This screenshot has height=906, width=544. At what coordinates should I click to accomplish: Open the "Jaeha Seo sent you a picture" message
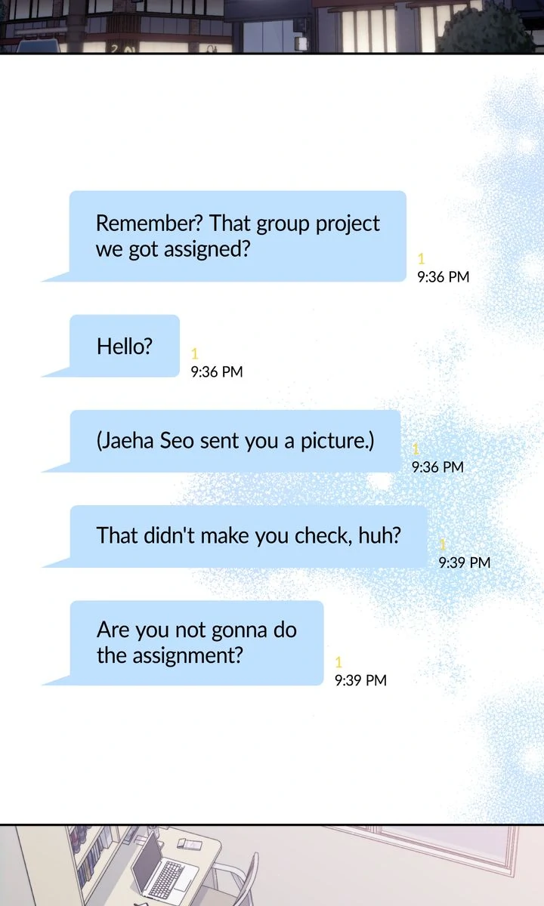point(235,441)
